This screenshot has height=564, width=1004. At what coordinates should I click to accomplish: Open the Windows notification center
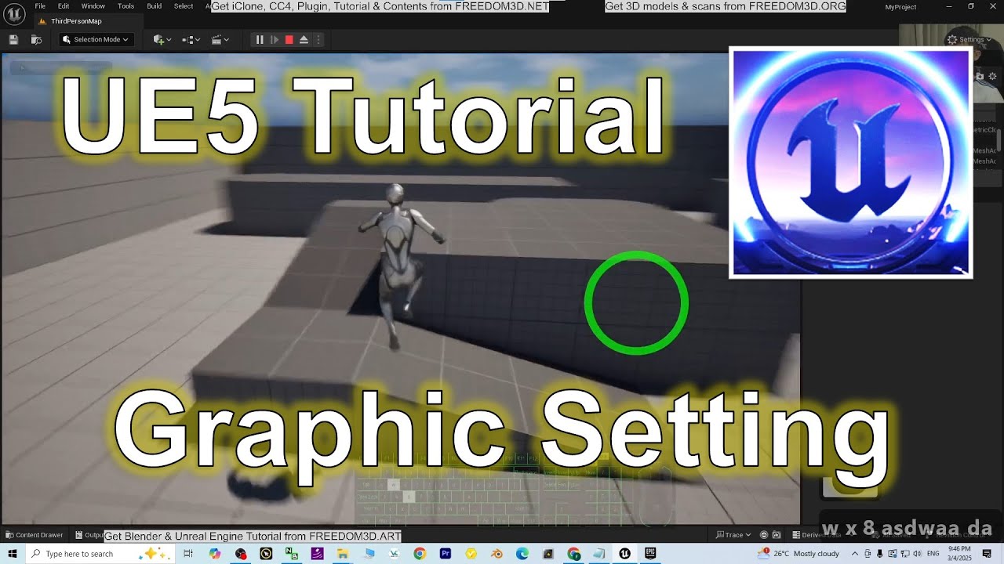coord(987,554)
